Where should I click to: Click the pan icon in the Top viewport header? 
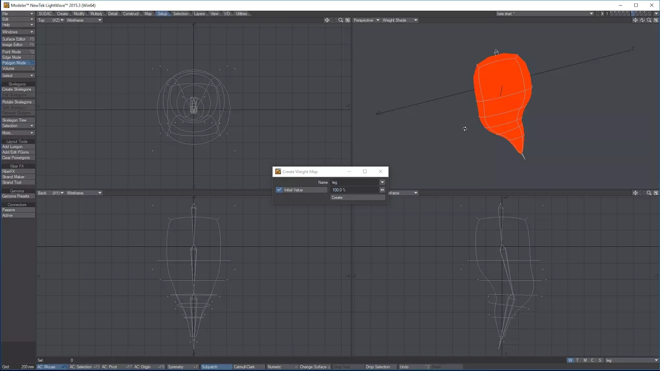click(327, 20)
